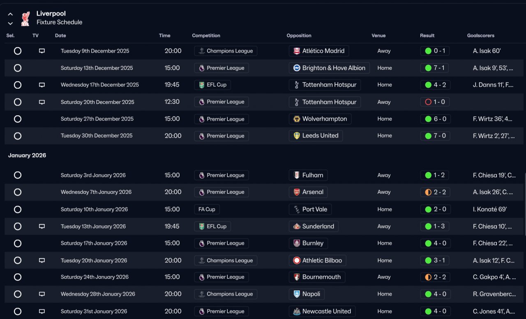Click the Newcastle United club badge
Viewport: 526px width, 319px height.
pyautogui.click(x=297, y=311)
